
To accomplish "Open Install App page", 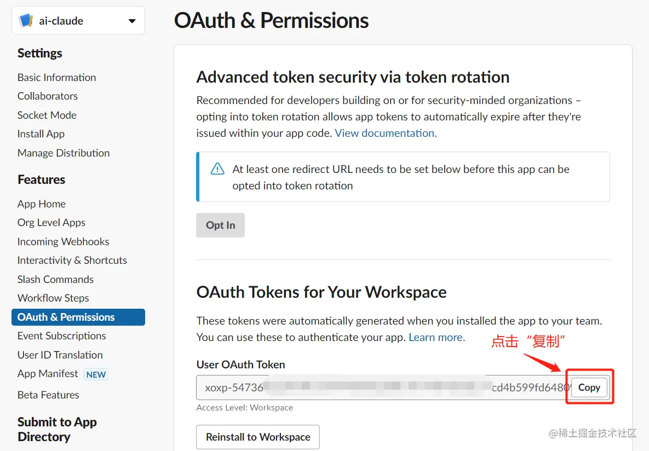I will (41, 134).
